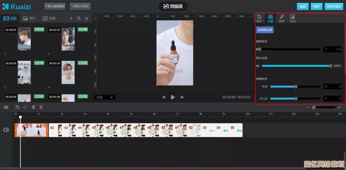Select video thumbnail number 4
Viewport: 346px width, 170px height.
68,73
